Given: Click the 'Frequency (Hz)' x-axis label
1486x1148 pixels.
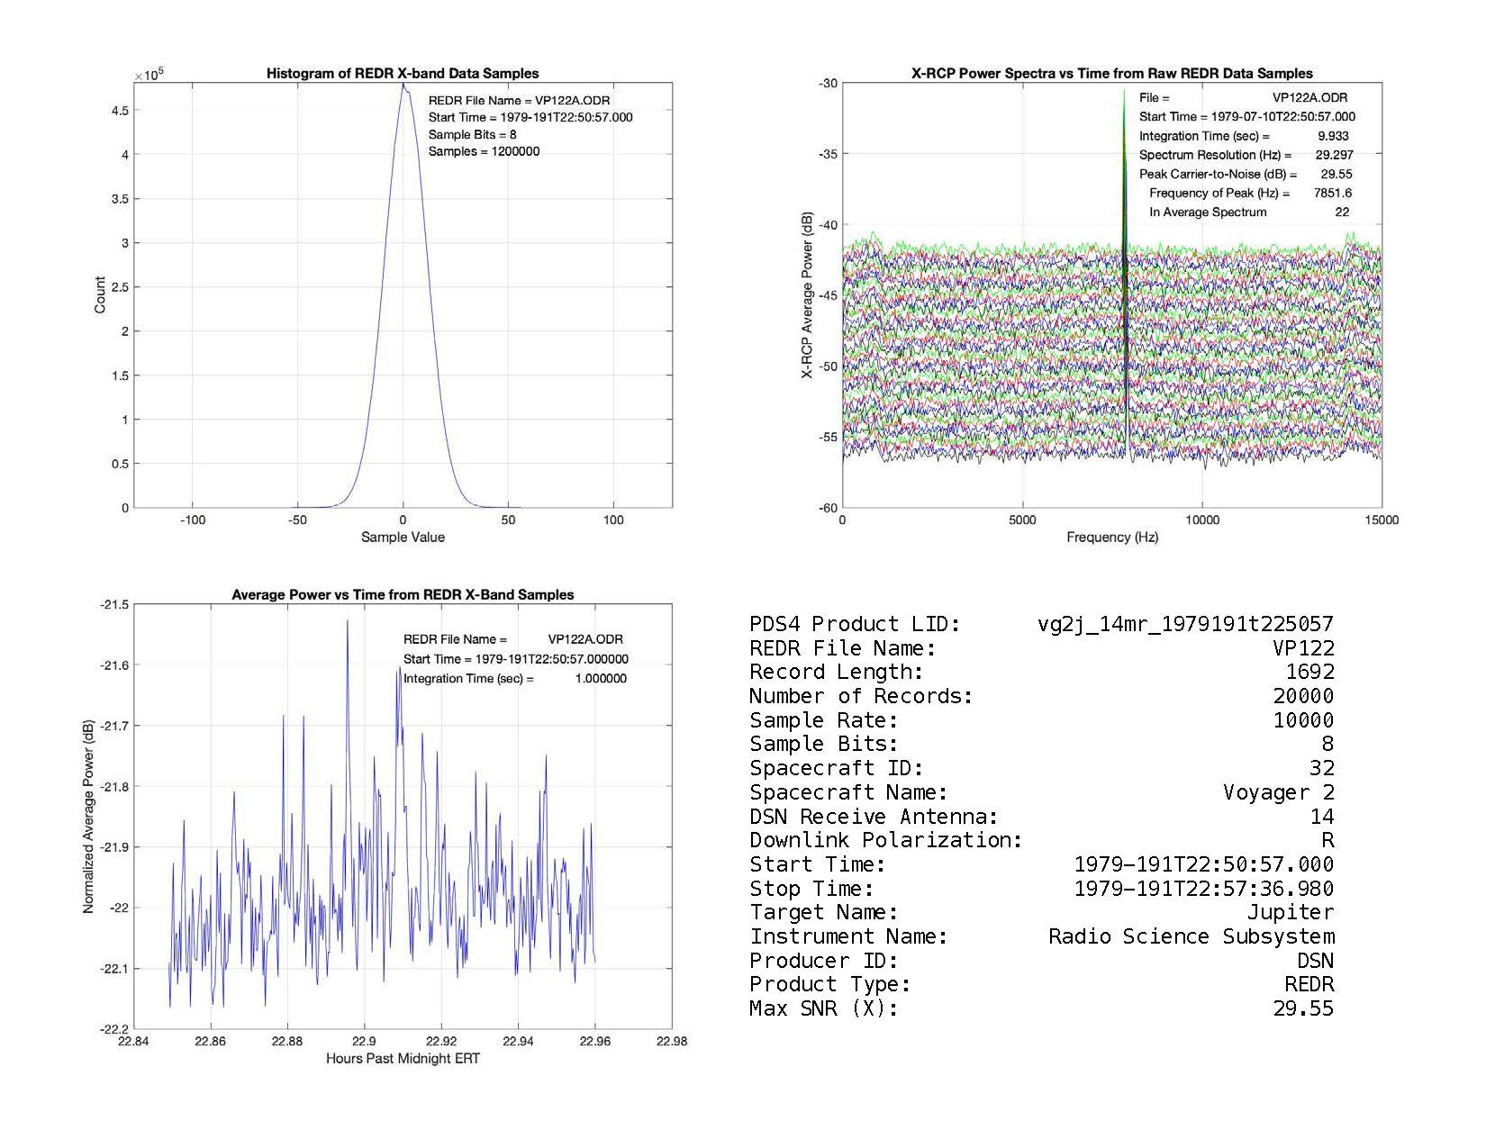Looking at the screenshot, I should coord(1111,538).
